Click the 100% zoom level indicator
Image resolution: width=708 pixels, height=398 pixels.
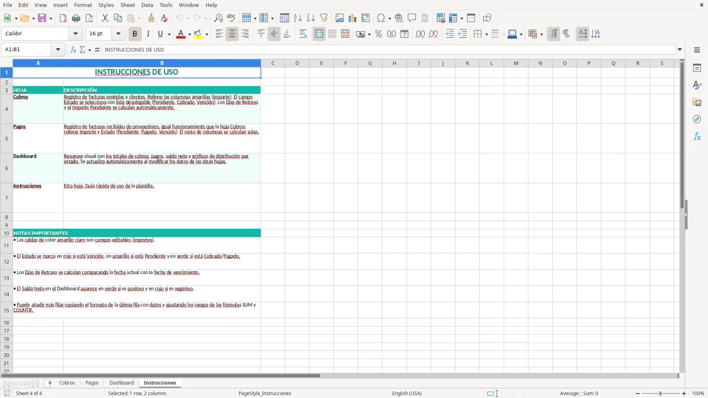[x=698, y=393]
